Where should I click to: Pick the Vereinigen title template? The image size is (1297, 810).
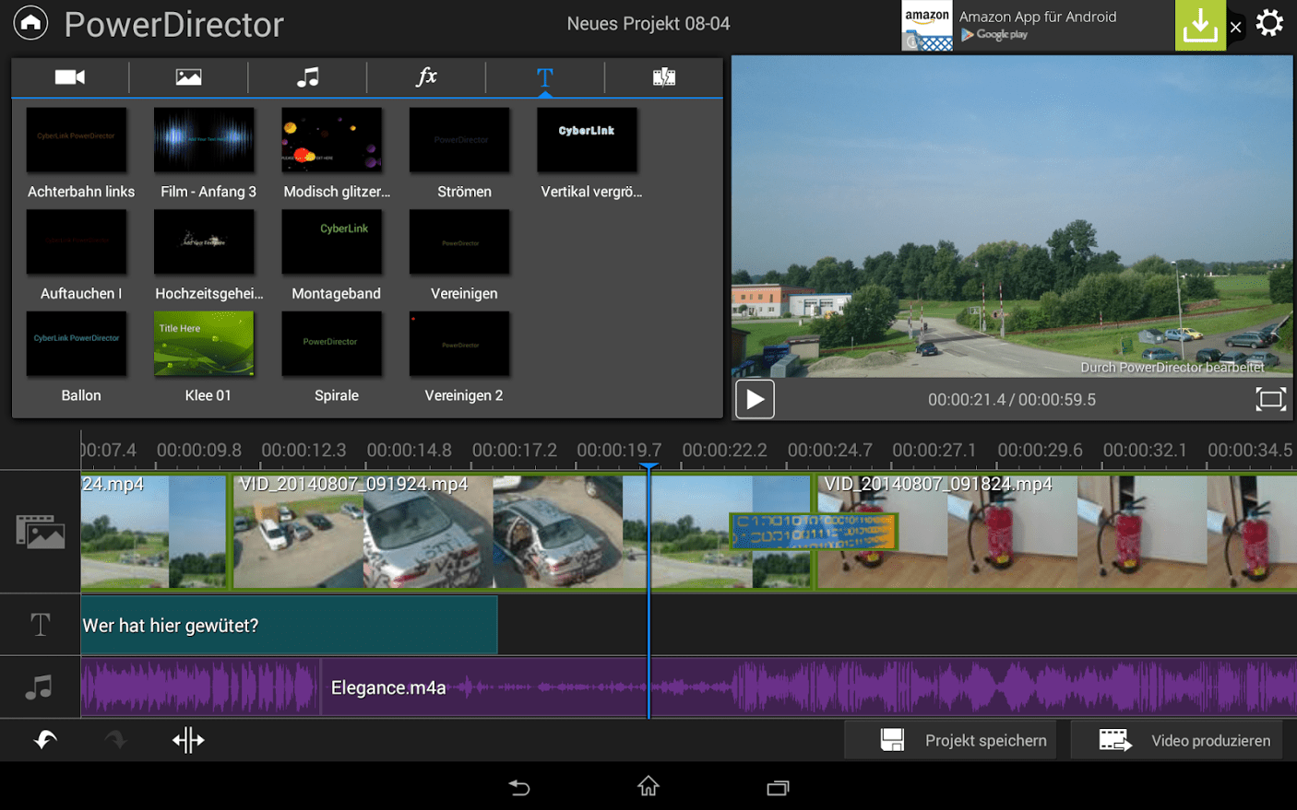click(x=459, y=241)
